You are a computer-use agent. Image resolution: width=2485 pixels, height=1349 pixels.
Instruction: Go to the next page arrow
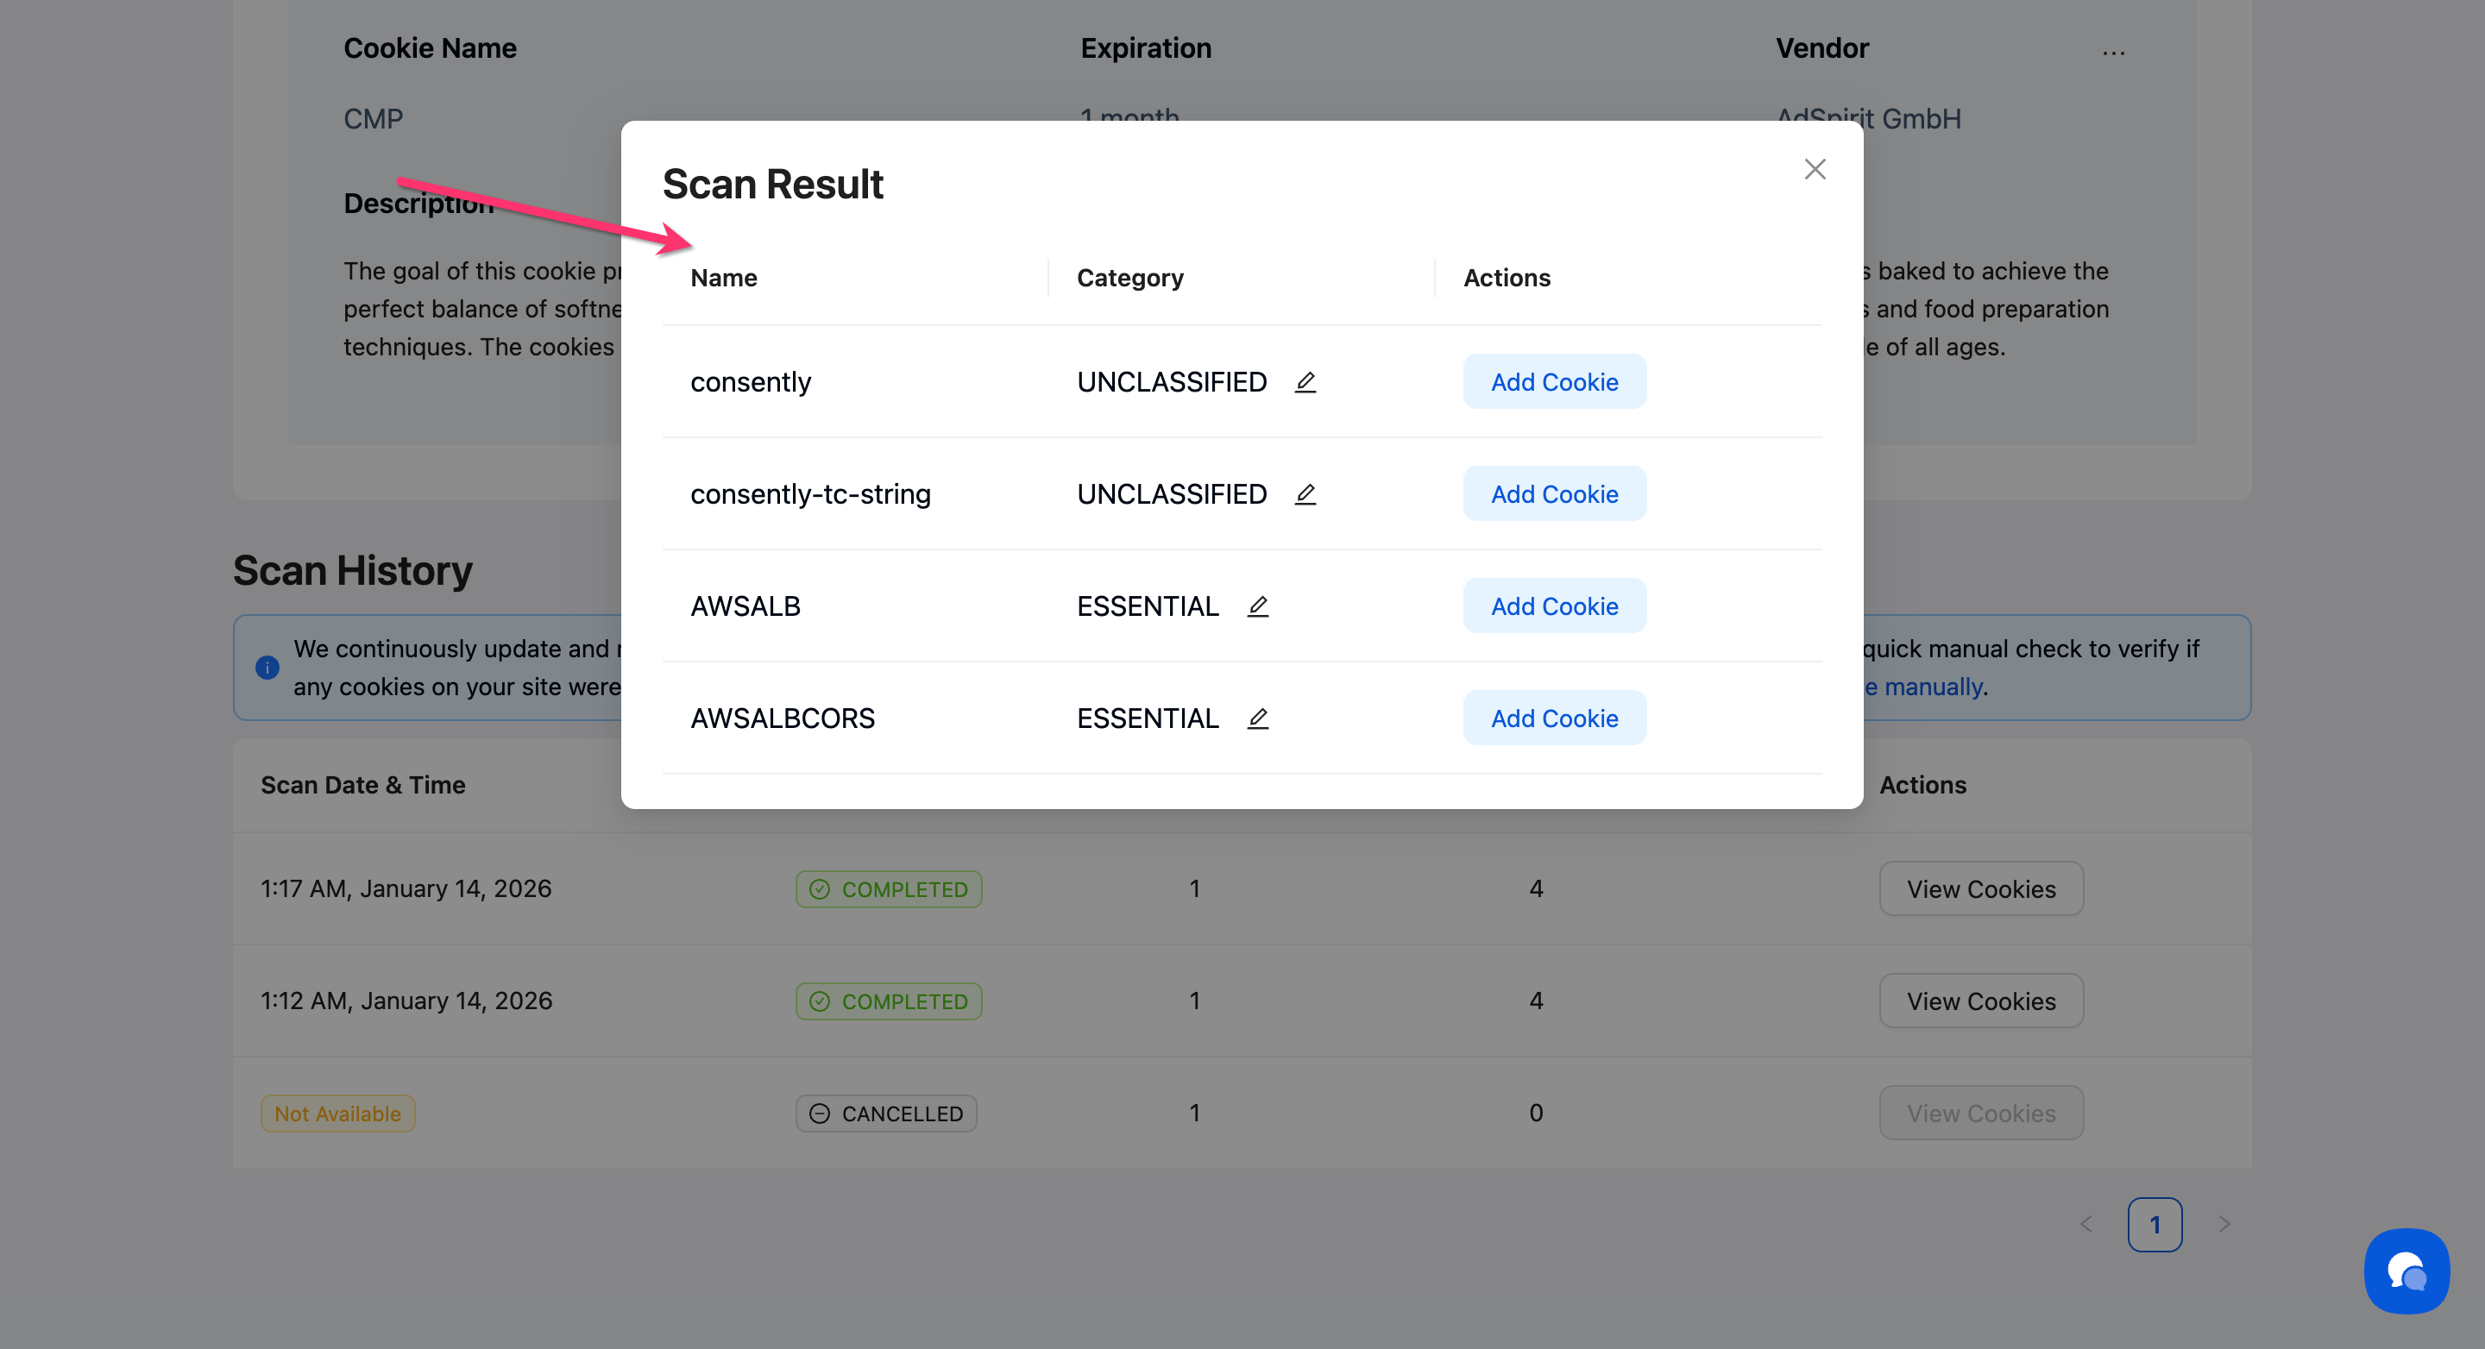pos(2224,1225)
